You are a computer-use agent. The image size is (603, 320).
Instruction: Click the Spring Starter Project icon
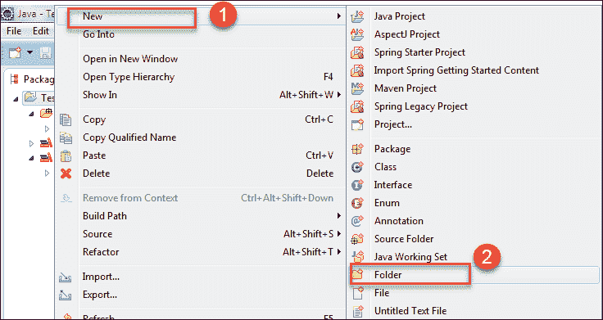[358, 52]
